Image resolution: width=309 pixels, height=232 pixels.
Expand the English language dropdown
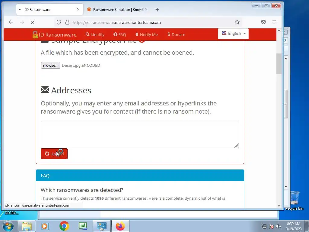[x=233, y=34]
